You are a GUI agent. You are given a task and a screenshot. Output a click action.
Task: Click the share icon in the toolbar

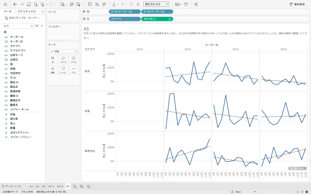point(196,4)
